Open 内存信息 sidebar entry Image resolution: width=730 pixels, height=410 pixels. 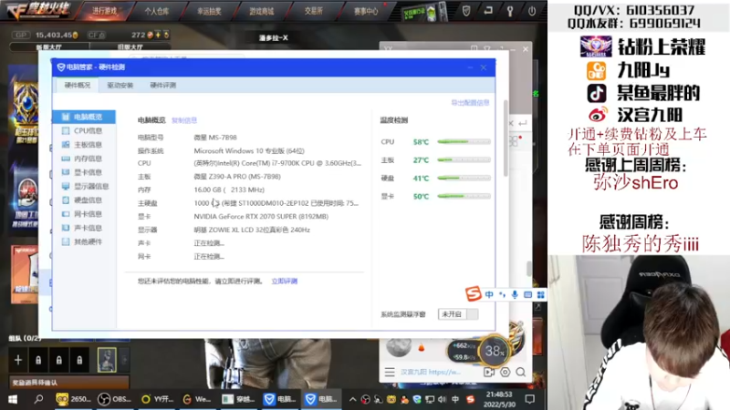(x=83, y=159)
